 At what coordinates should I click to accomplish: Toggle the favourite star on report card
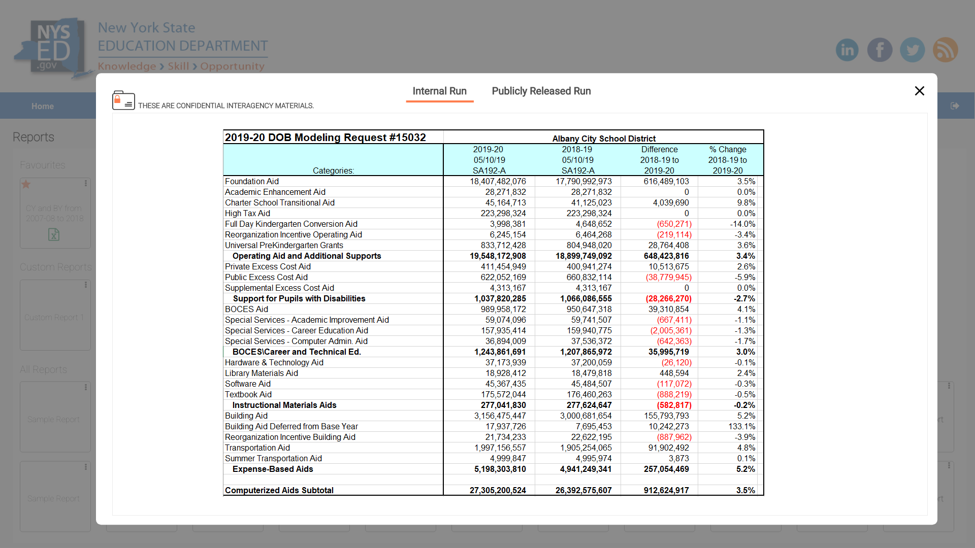(26, 184)
